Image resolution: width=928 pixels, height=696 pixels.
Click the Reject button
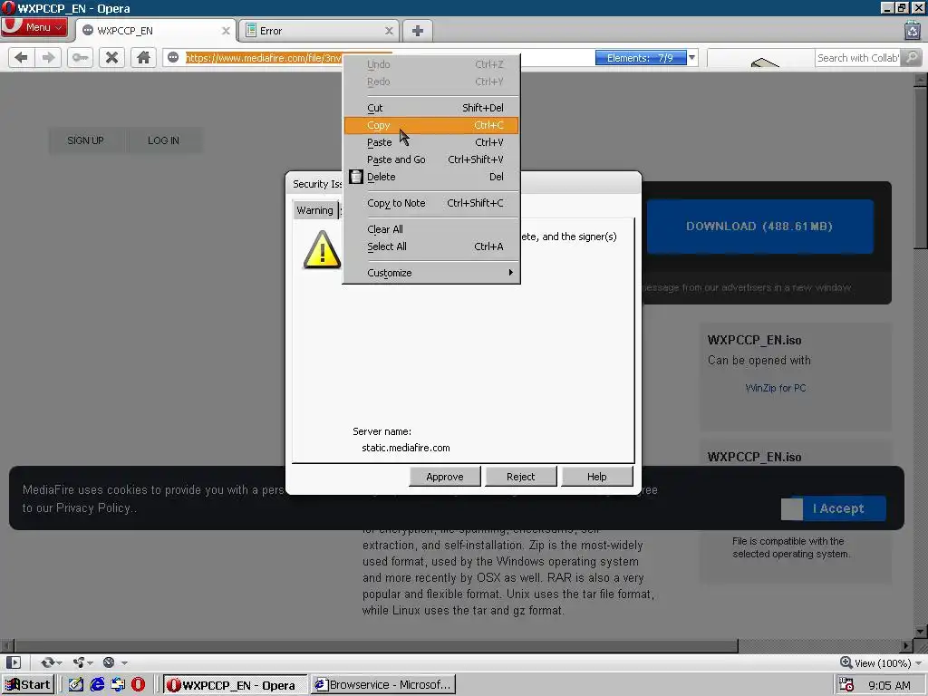click(520, 477)
